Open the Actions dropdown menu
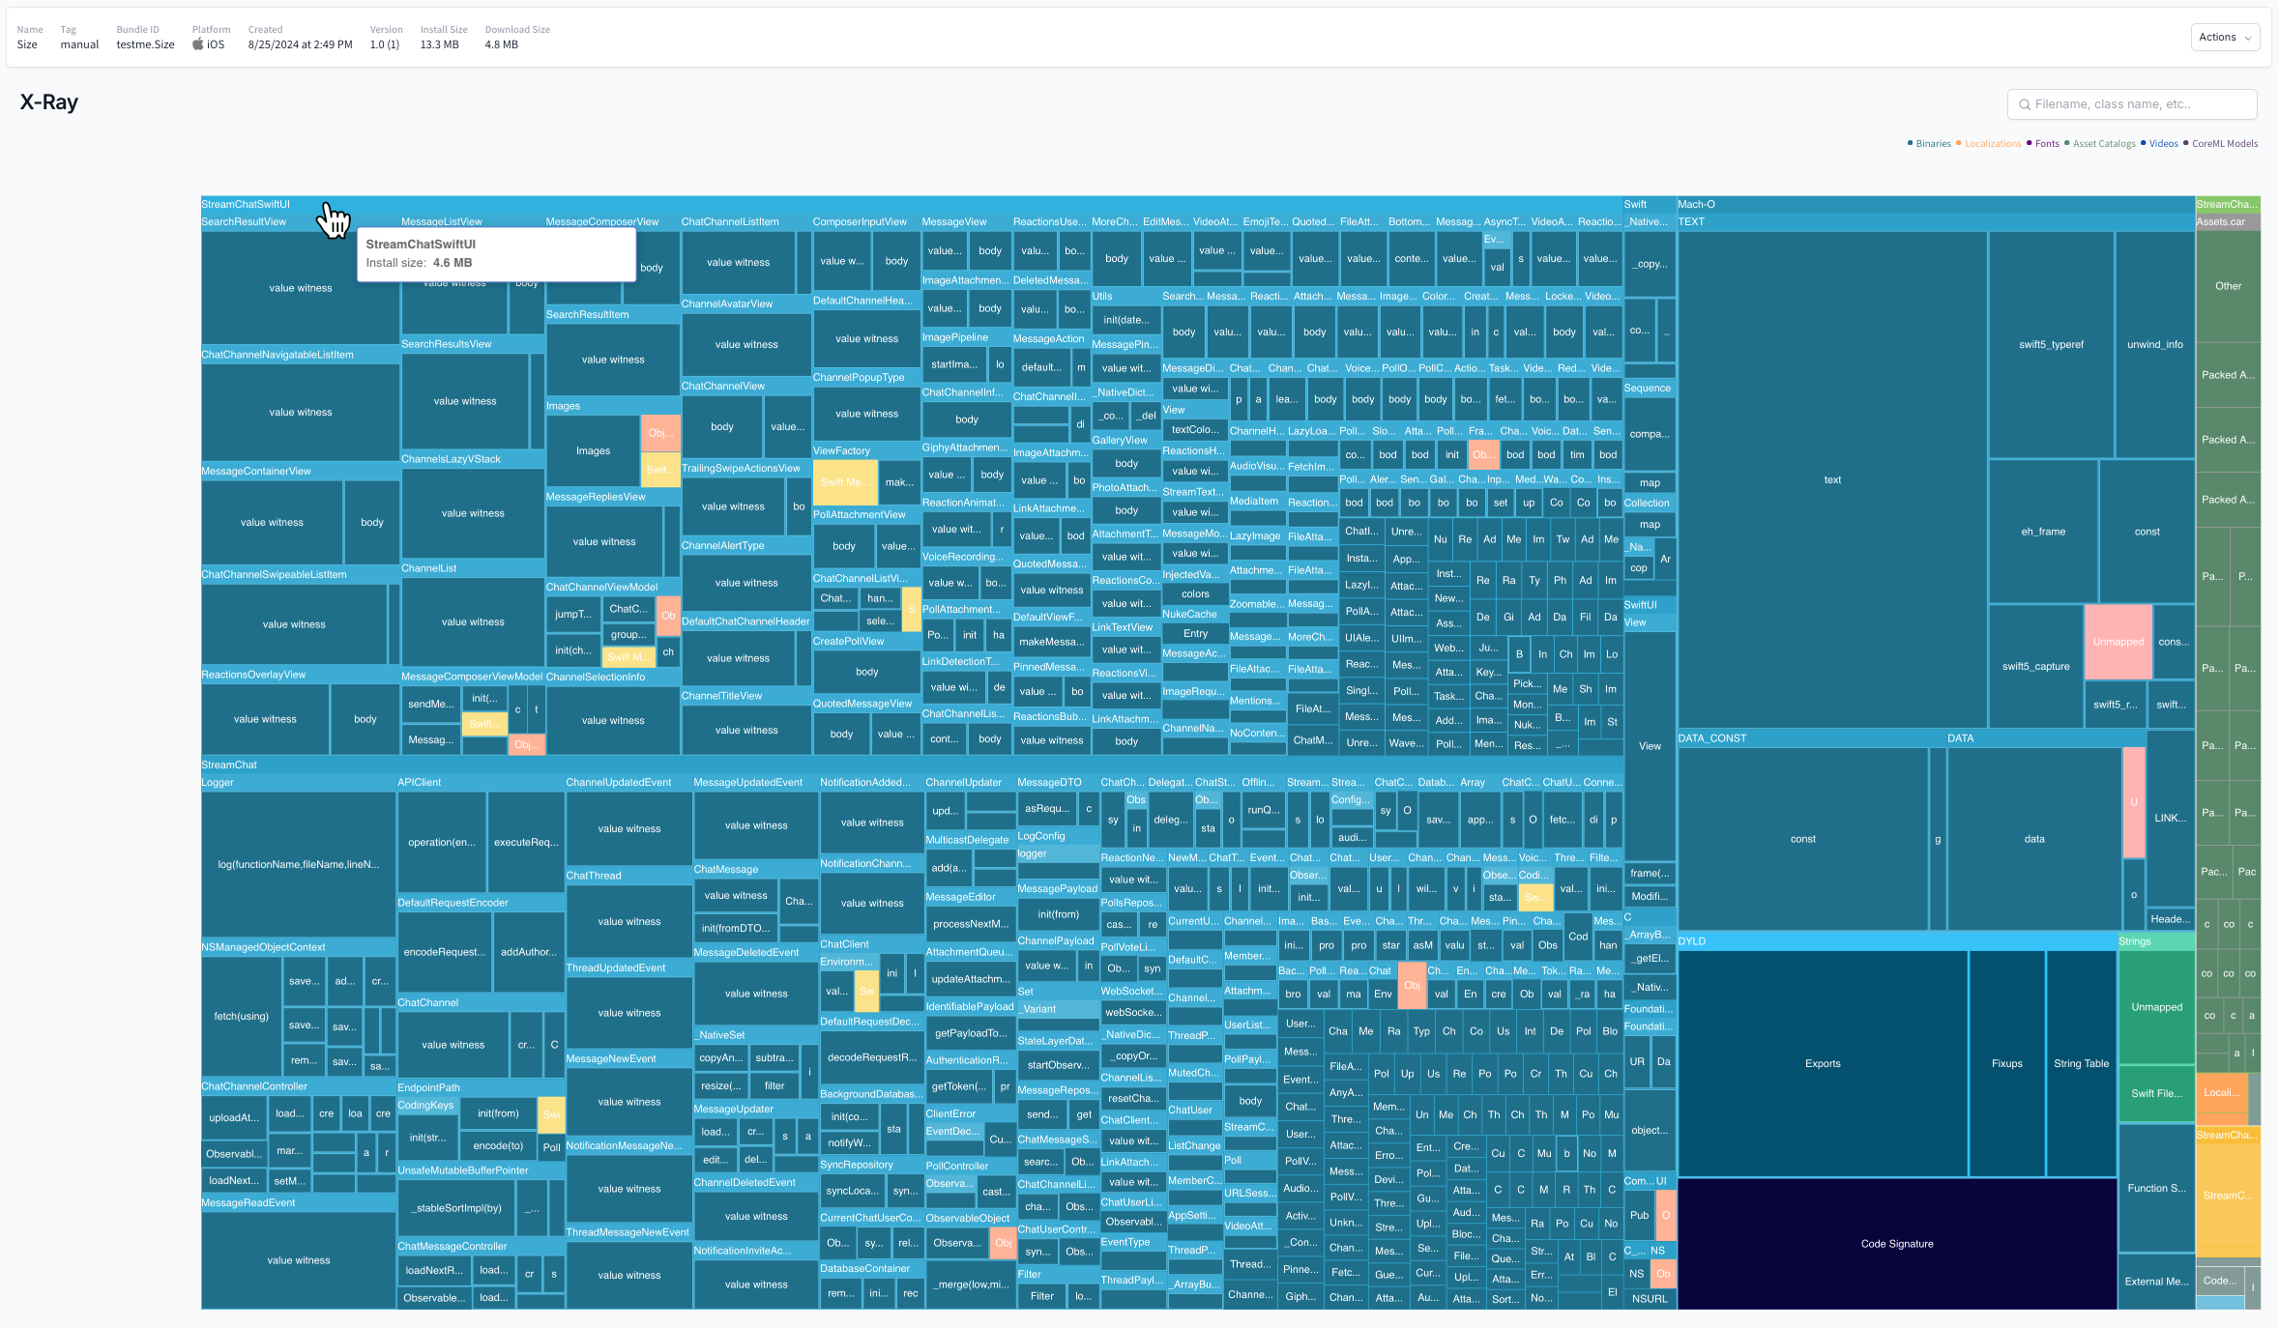This screenshot has height=1328, width=2279. pos(2224,38)
